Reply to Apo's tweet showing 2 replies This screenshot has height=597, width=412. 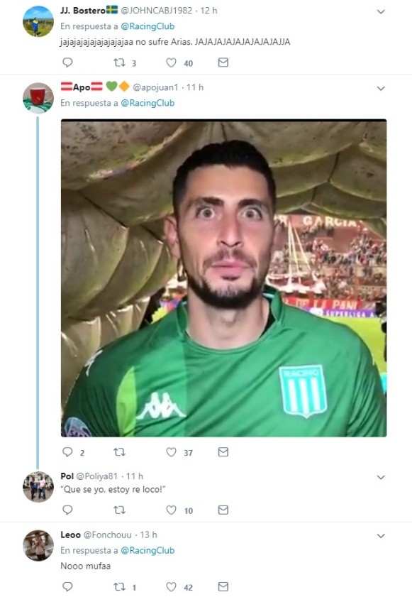[x=67, y=452]
